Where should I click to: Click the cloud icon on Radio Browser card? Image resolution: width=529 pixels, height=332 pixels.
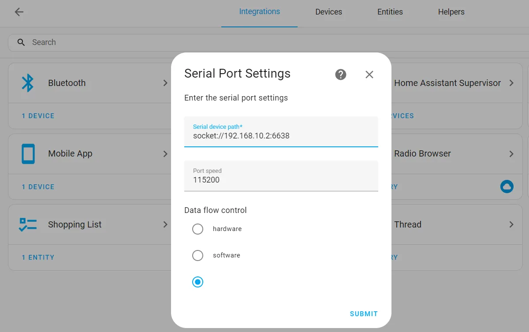[x=507, y=187]
